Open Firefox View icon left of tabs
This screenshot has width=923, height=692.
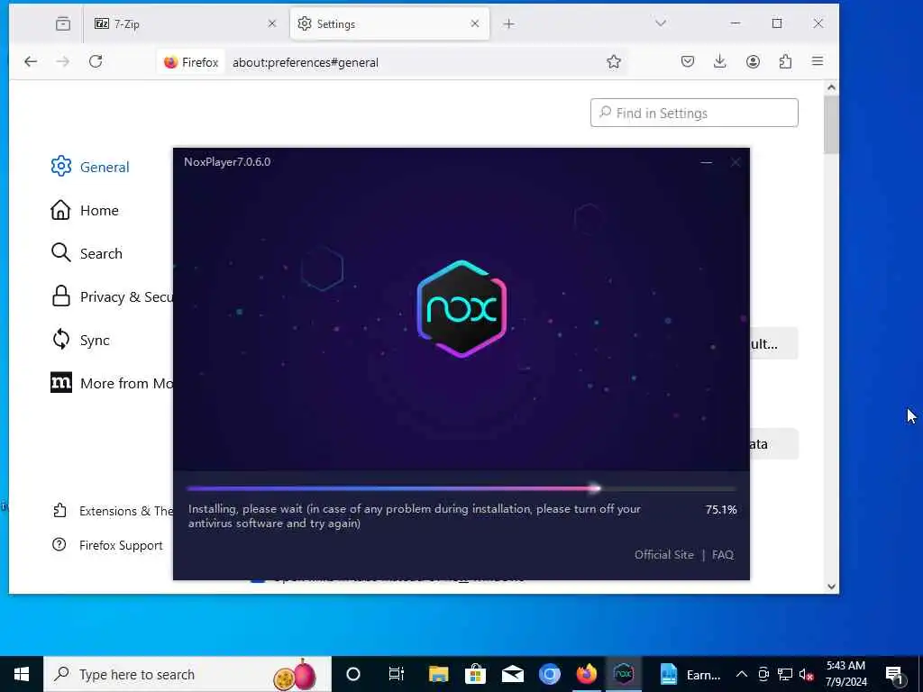(63, 23)
